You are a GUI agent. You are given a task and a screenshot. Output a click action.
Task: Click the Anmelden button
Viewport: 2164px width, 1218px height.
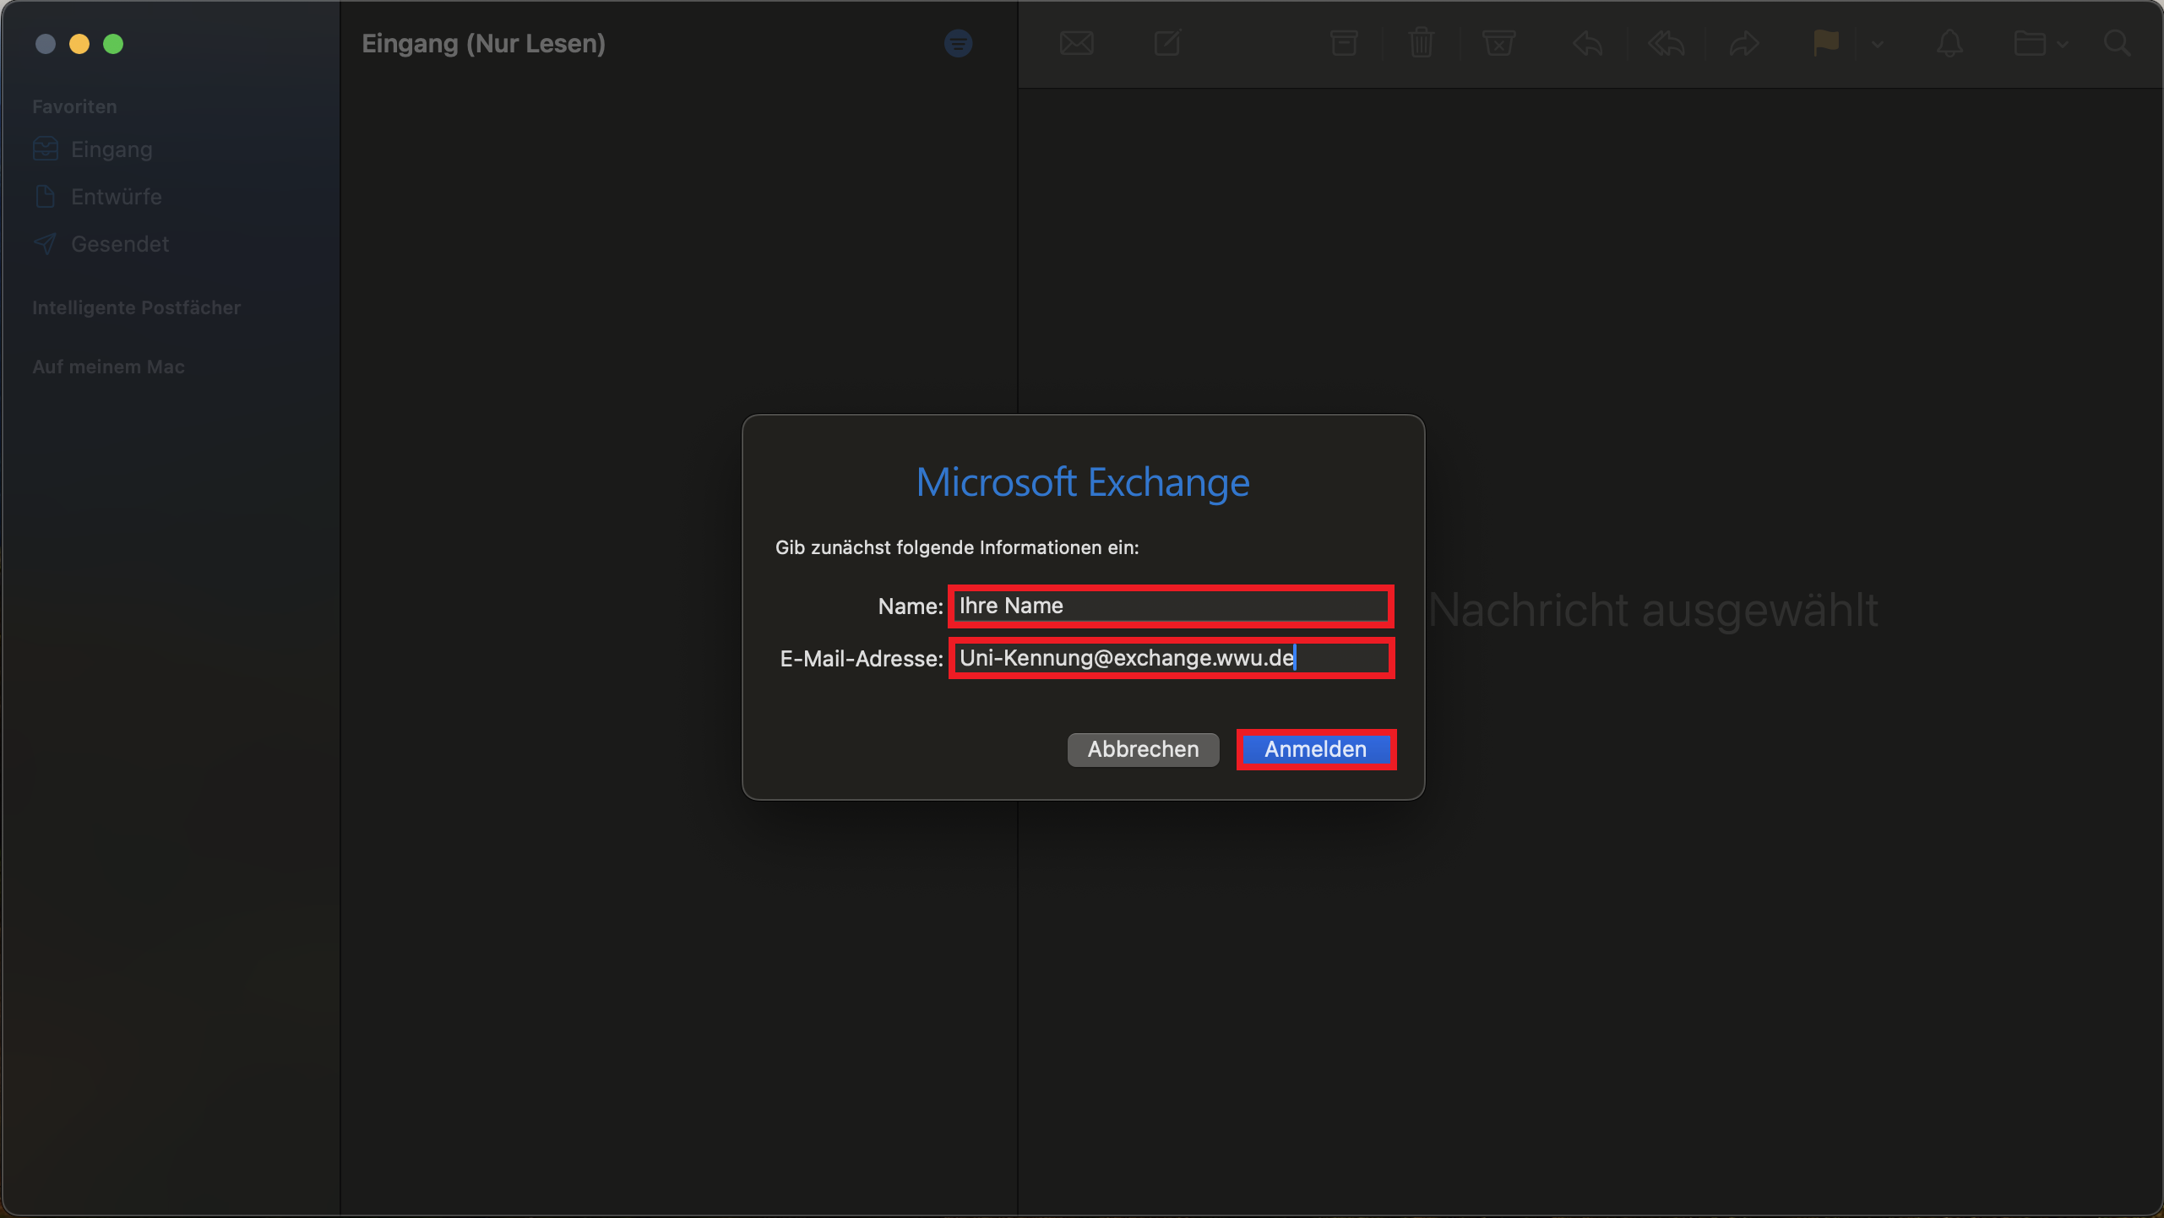tap(1315, 749)
